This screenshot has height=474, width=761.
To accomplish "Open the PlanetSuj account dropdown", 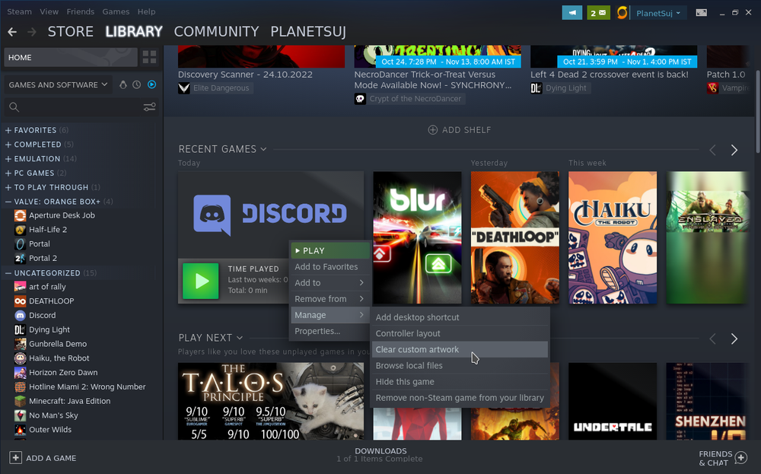I will pos(658,13).
